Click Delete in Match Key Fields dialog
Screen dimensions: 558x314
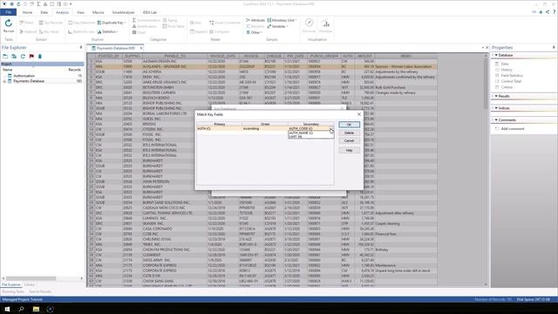(x=349, y=133)
